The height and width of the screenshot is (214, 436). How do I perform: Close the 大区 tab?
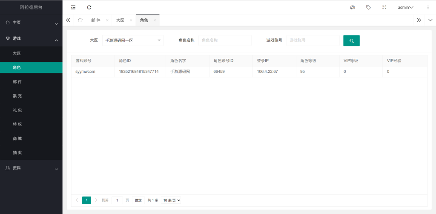coord(131,20)
